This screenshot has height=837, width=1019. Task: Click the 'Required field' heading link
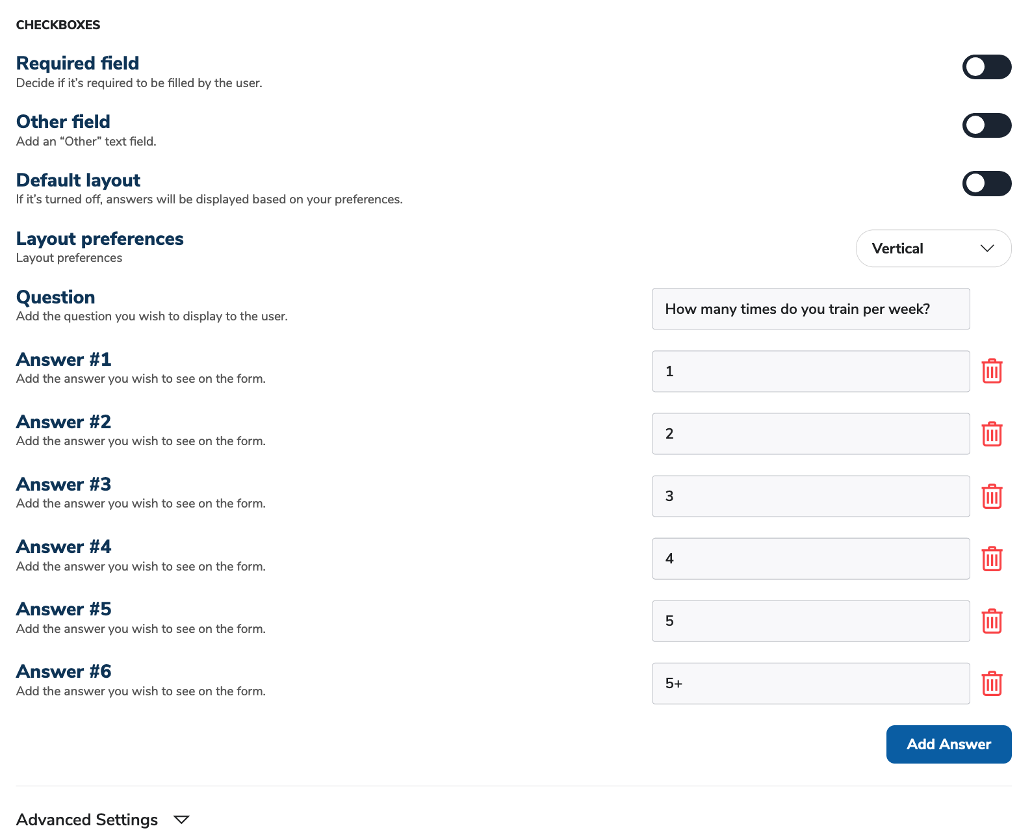pyautogui.click(x=77, y=63)
